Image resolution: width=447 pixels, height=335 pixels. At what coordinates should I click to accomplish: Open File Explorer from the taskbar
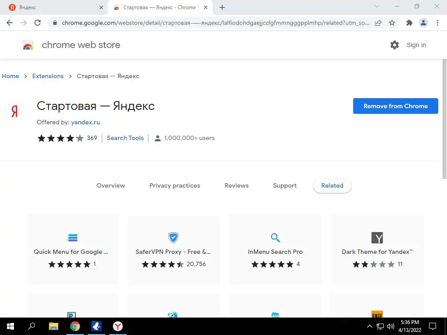54,326
